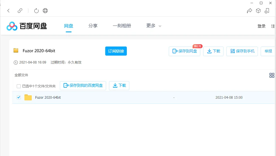This screenshot has height=156, width=276.
Task: Expand the 更多 dropdown arrow
Action: 160,26
